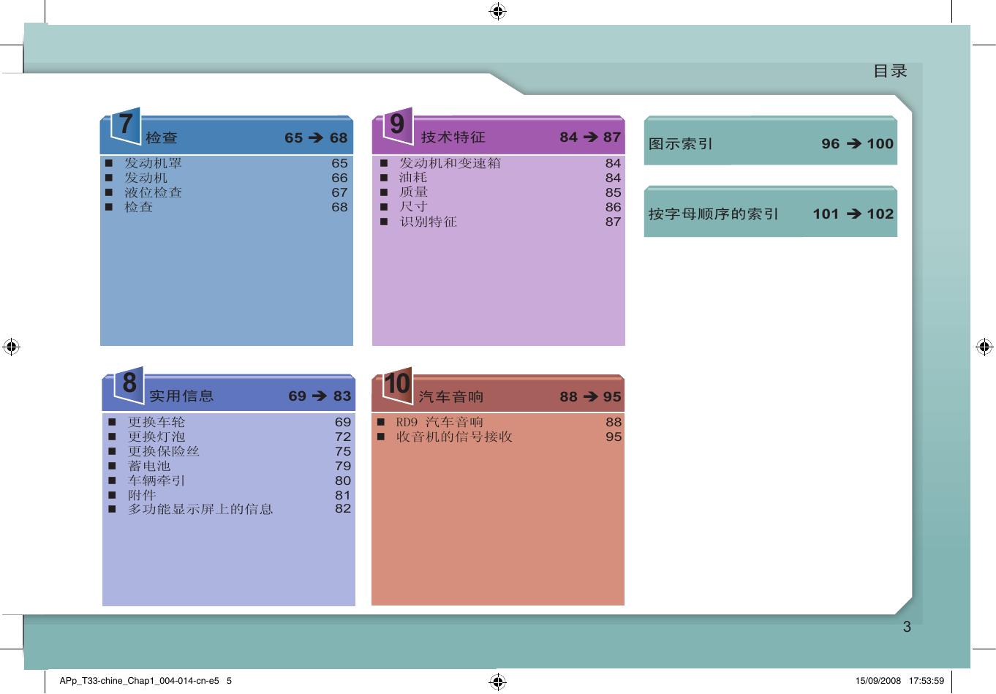Click the arrow in the 检查 header

pyautogui.click(x=315, y=137)
